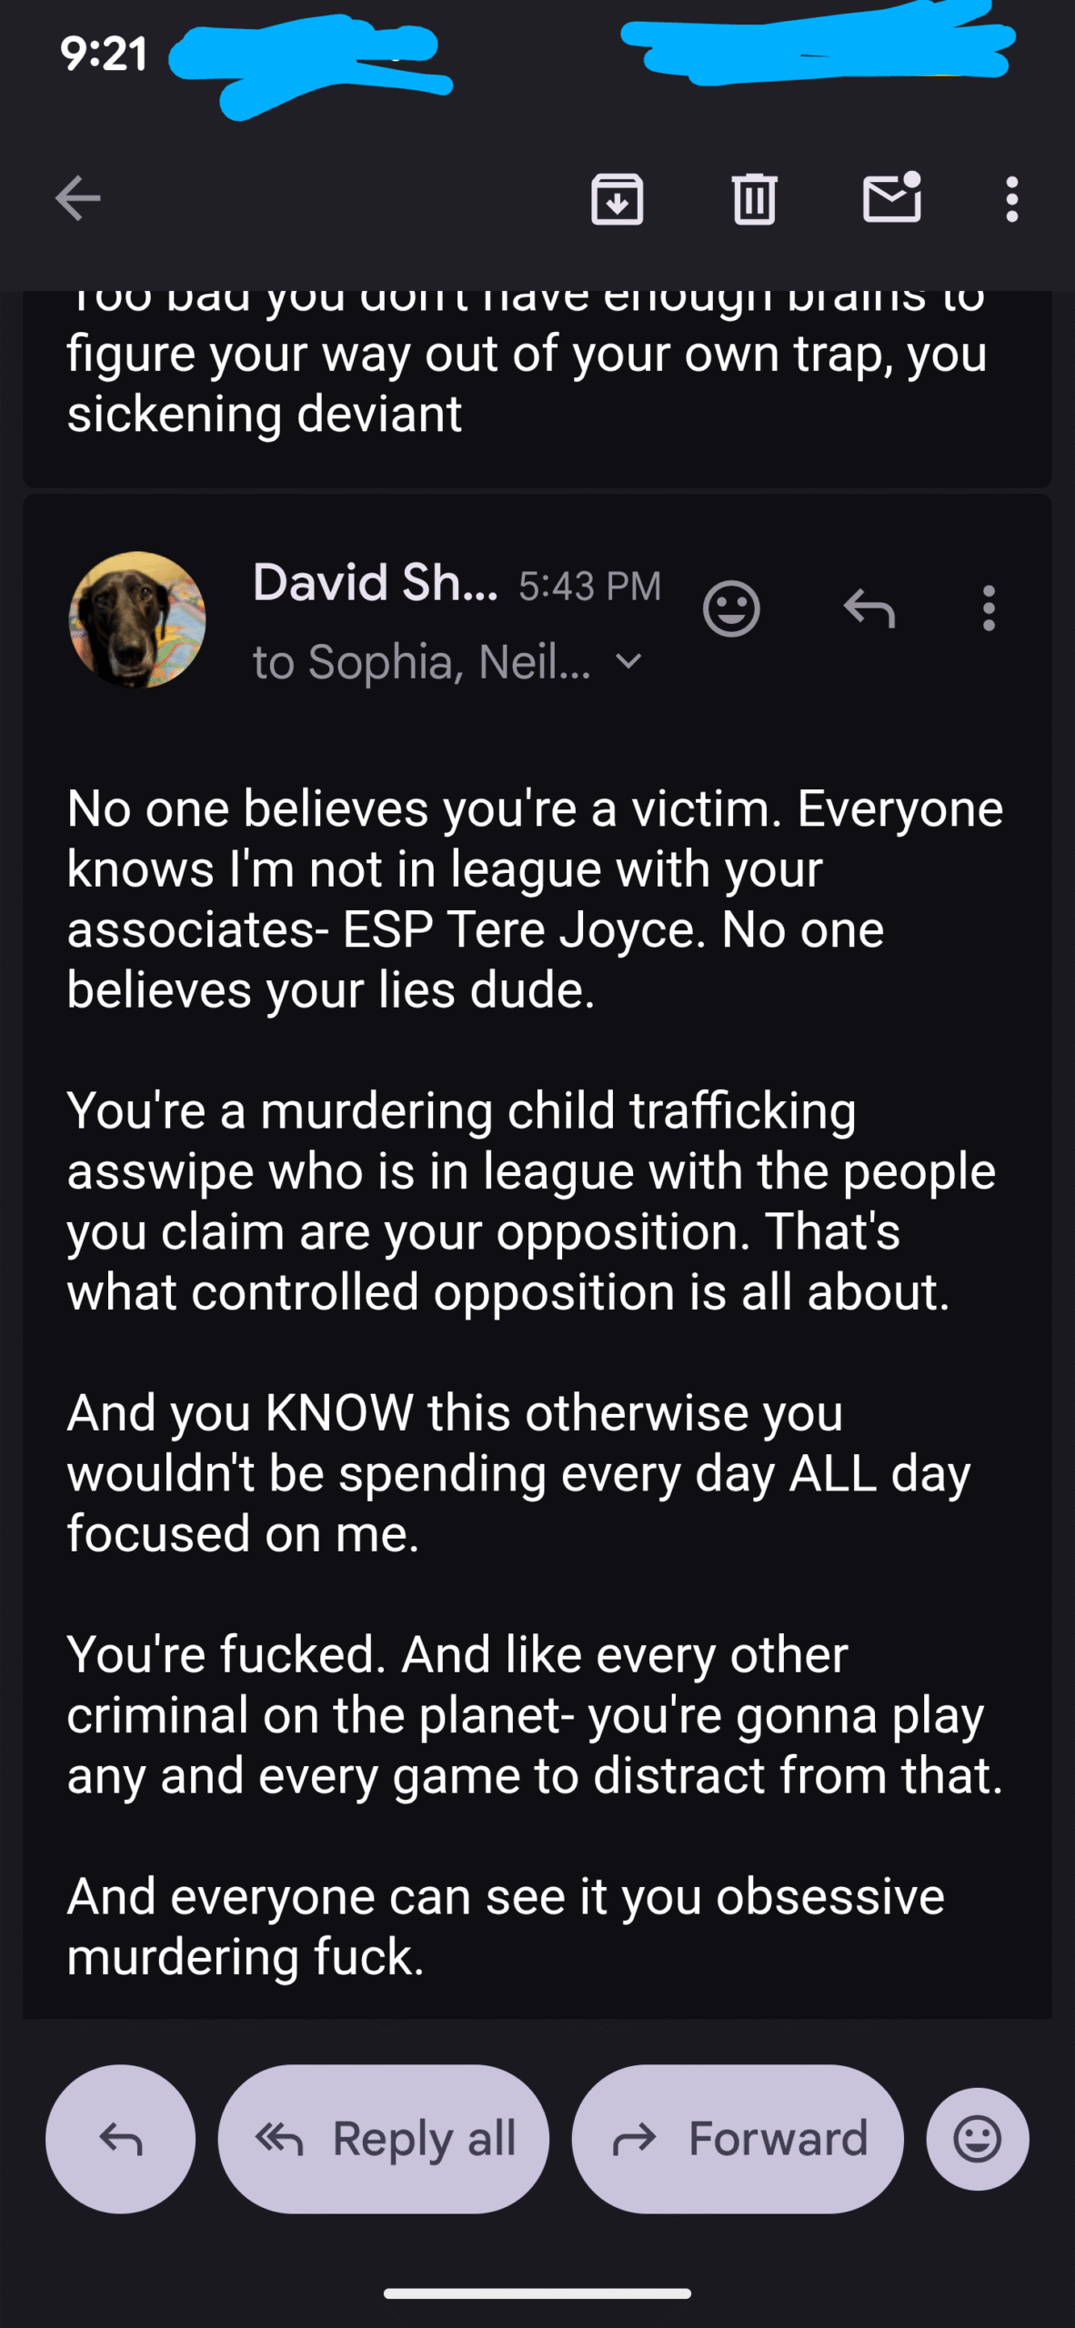1075x2328 pixels.
Task: Add emoji reaction beside the 5:43 PM timestamp
Action: click(731, 608)
